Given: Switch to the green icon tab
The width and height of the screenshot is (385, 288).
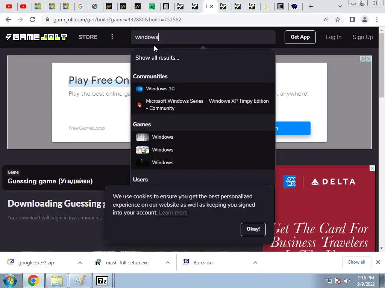Looking at the screenshot, I should point(152,6).
